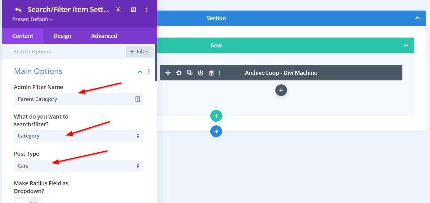Open the search/filter Category dropdown
This screenshot has height=203, width=430.
pyautogui.click(x=78, y=136)
